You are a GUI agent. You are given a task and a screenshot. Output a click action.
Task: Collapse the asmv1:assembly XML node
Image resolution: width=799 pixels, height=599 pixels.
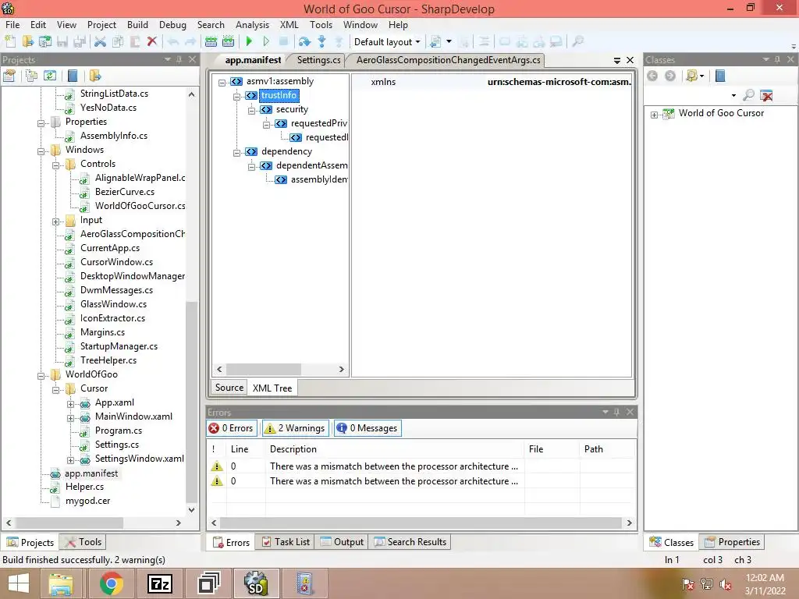pos(222,82)
